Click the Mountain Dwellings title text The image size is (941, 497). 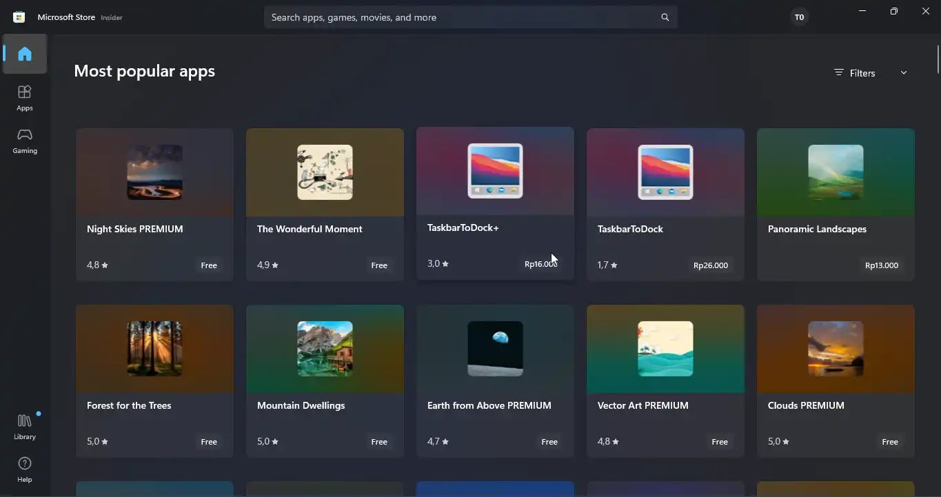(301, 405)
